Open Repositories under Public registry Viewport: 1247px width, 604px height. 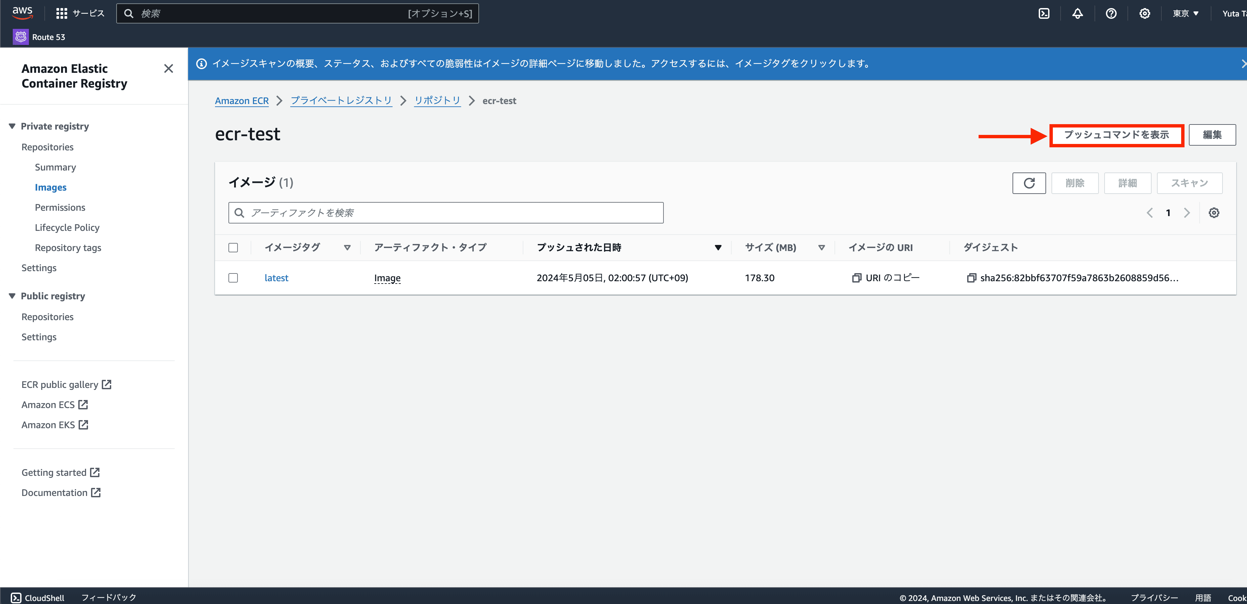(47, 317)
